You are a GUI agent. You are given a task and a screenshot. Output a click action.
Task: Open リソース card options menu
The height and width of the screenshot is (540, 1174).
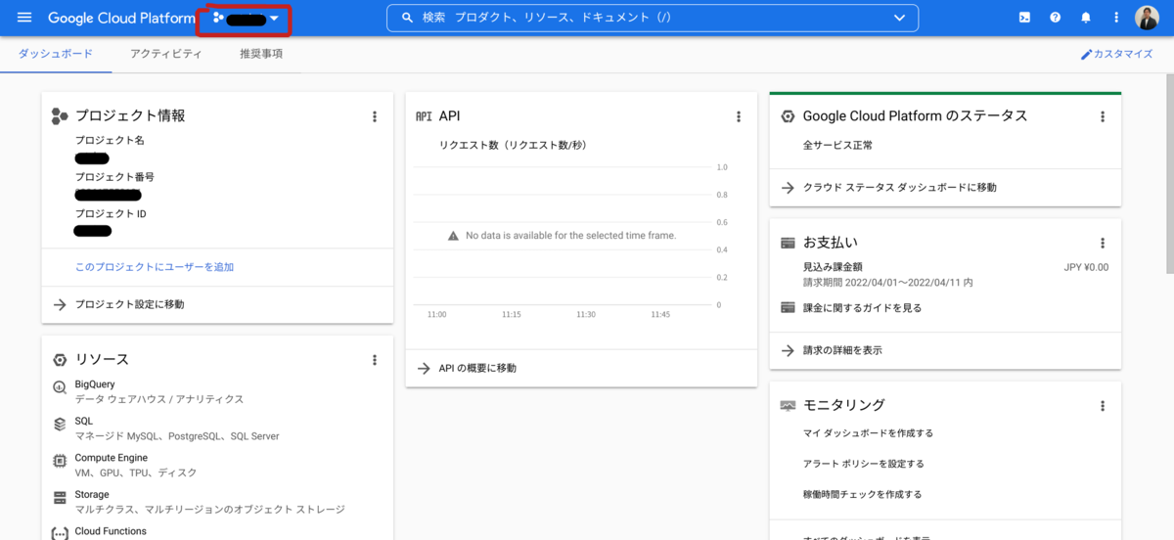pyautogui.click(x=374, y=360)
